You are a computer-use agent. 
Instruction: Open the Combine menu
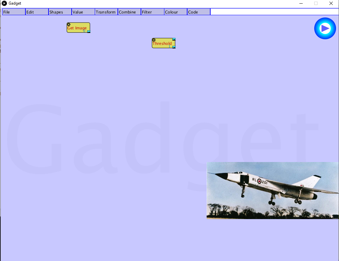(129, 12)
